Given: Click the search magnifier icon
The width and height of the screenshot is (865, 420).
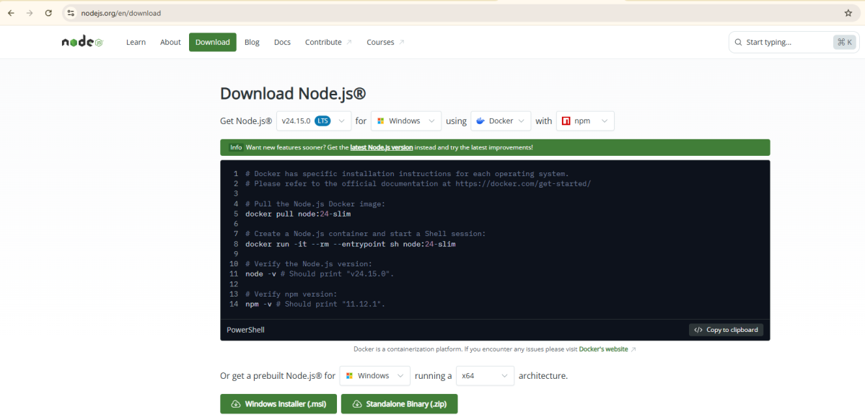Looking at the screenshot, I should click(x=738, y=42).
